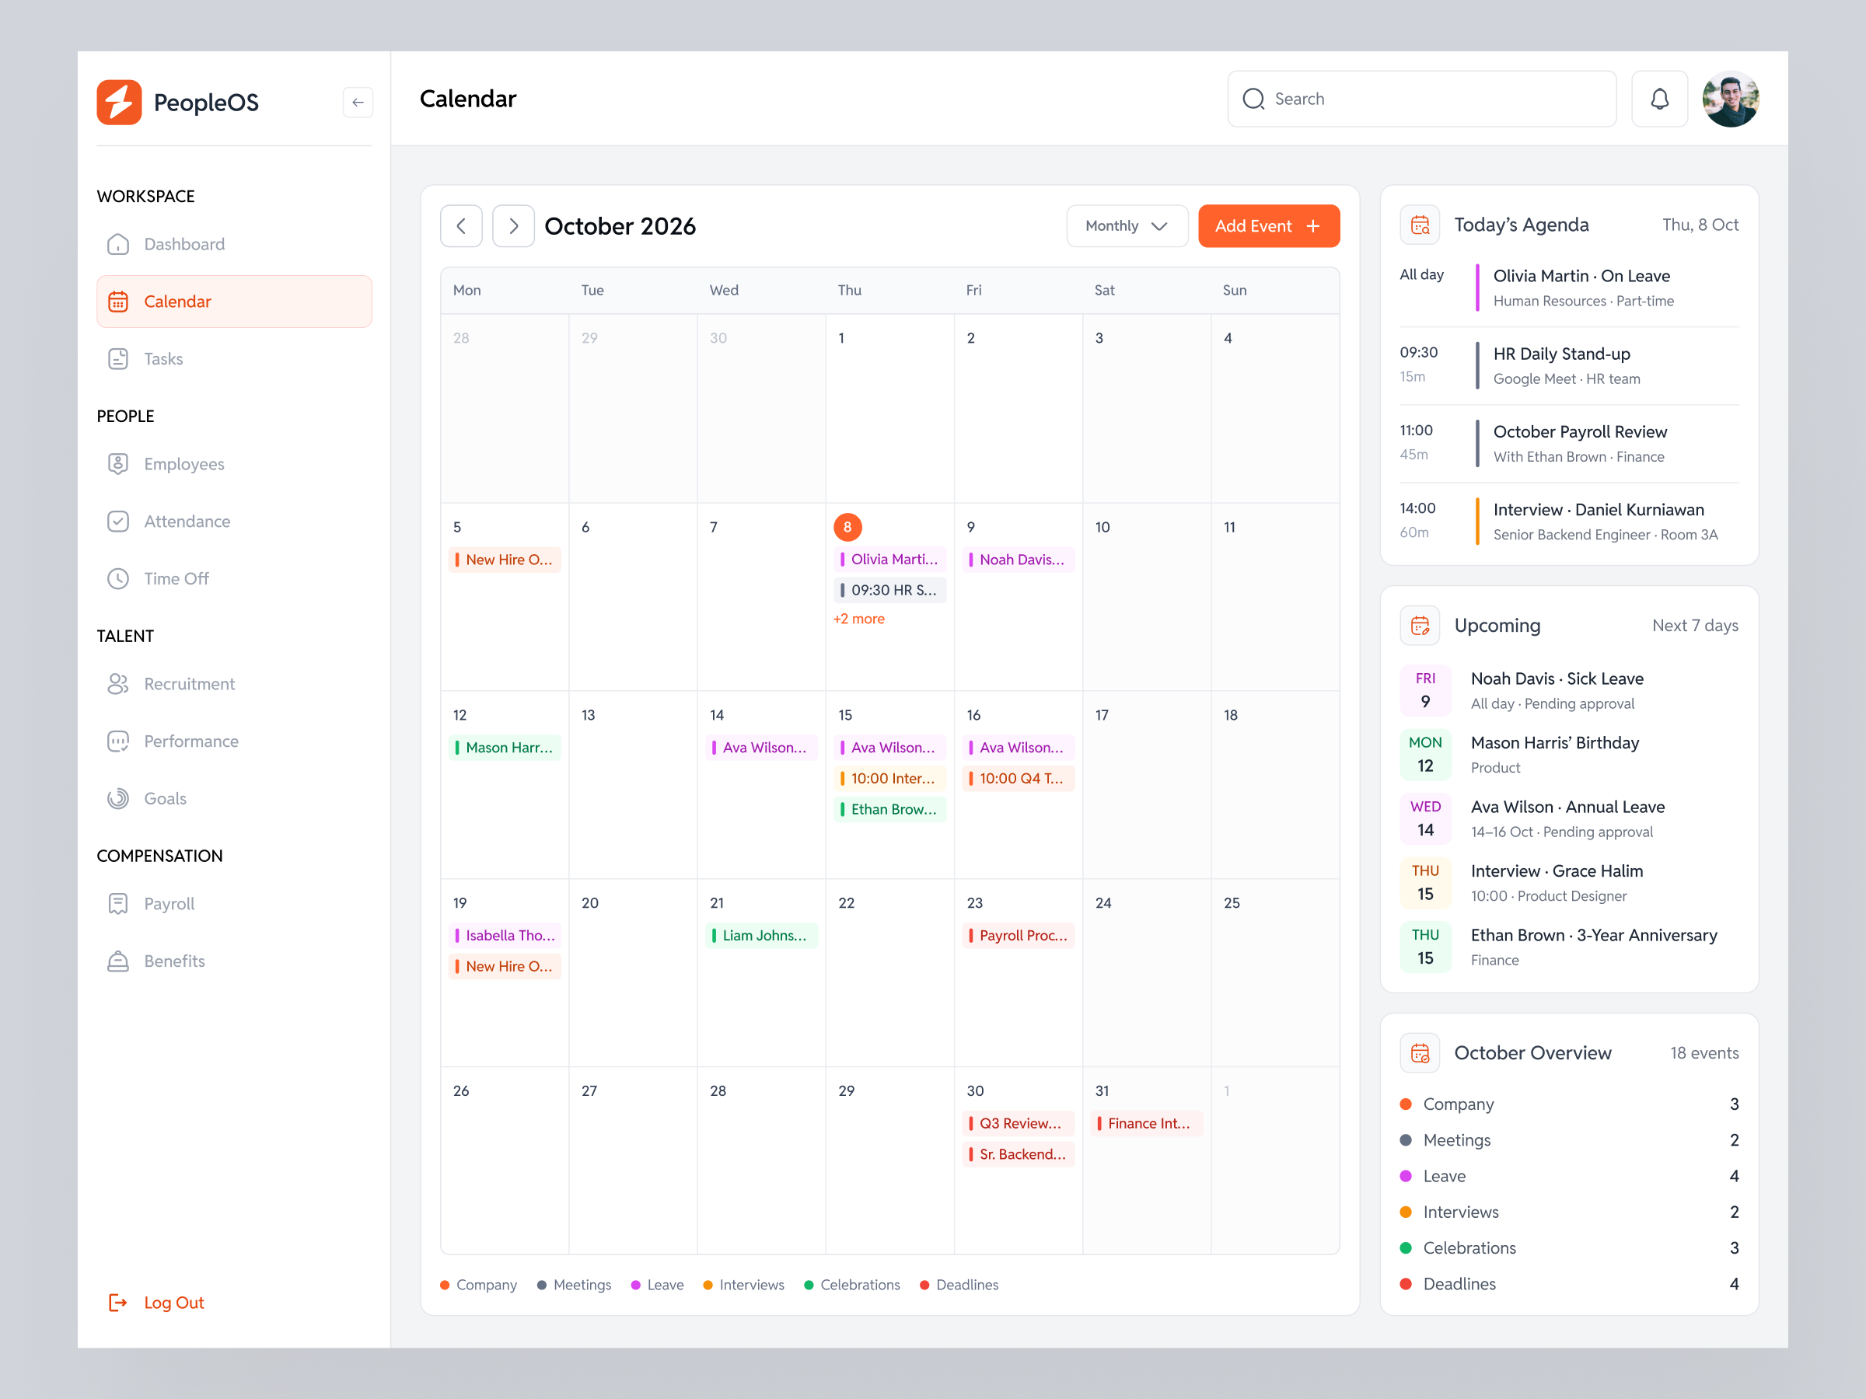This screenshot has width=1866, height=1399.
Task: Go to next month arrow
Action: (513, 226)
